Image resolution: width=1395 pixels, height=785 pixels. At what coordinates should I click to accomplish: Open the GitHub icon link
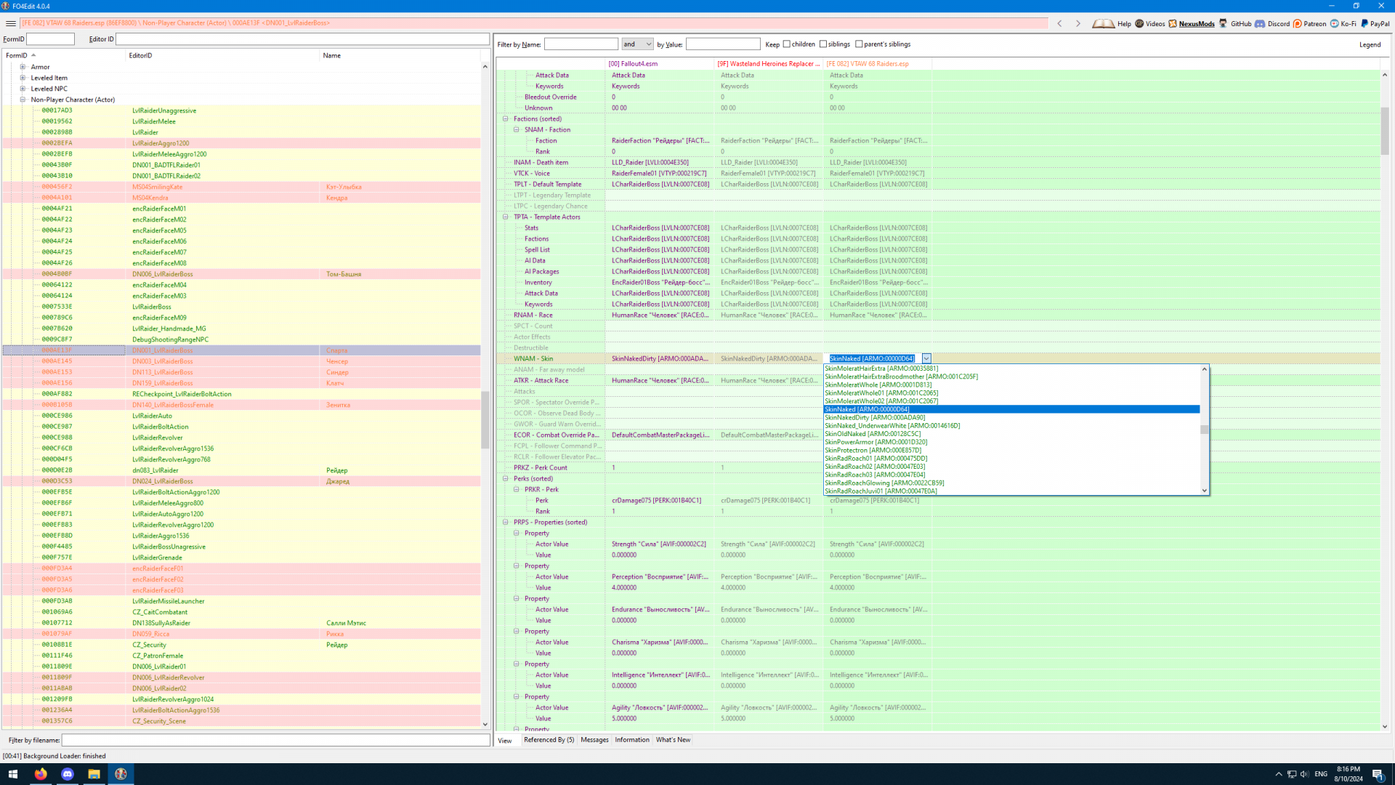(1224, 23)
